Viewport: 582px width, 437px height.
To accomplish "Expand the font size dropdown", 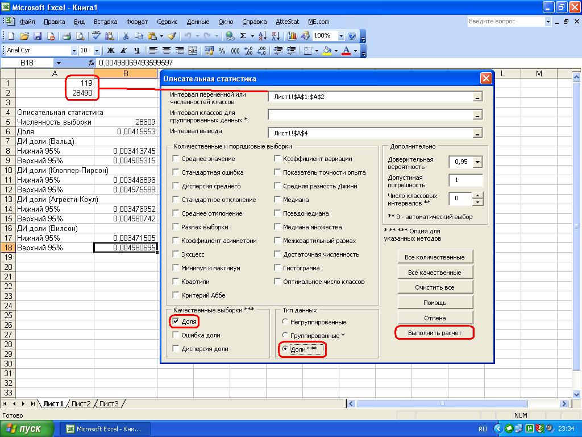I will [97, 51].
